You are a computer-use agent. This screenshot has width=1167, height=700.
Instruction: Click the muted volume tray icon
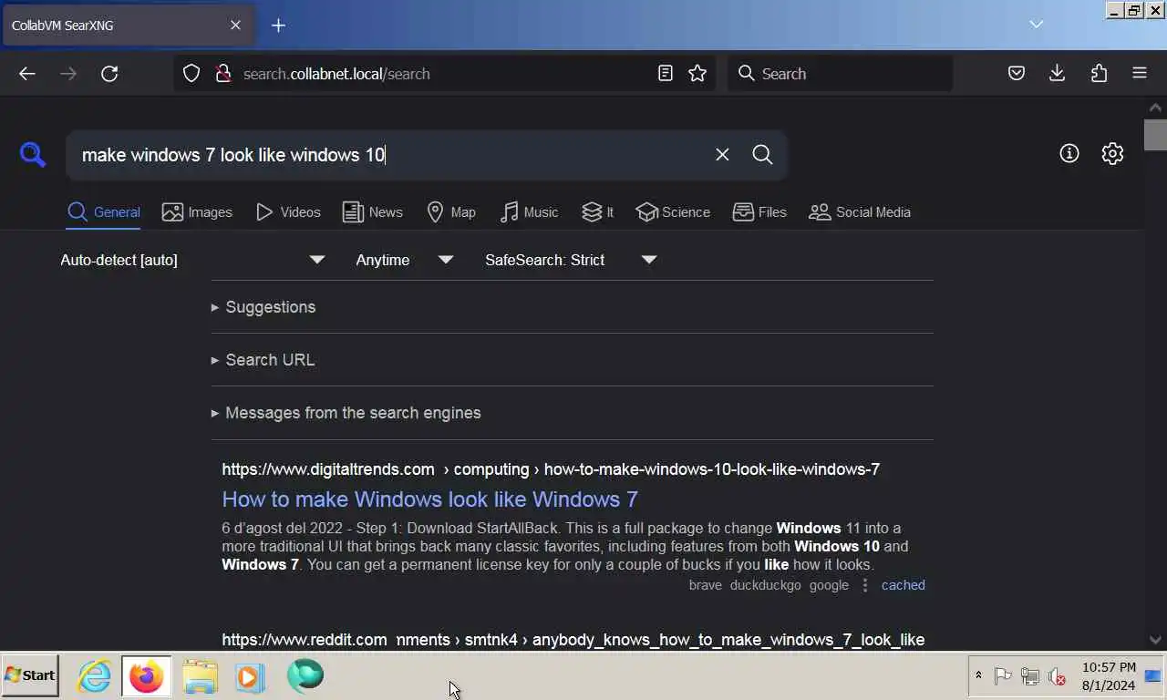point(1058,676)
